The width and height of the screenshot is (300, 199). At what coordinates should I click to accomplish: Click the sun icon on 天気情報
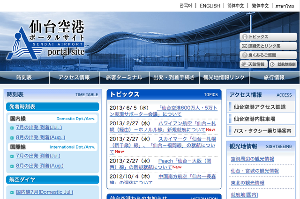point(244,64)
